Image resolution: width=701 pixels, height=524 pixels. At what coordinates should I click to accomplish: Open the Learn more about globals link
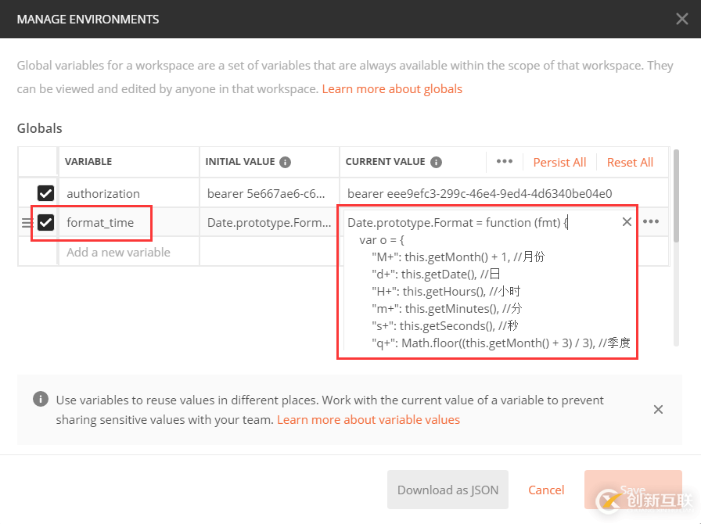point(392,88)
